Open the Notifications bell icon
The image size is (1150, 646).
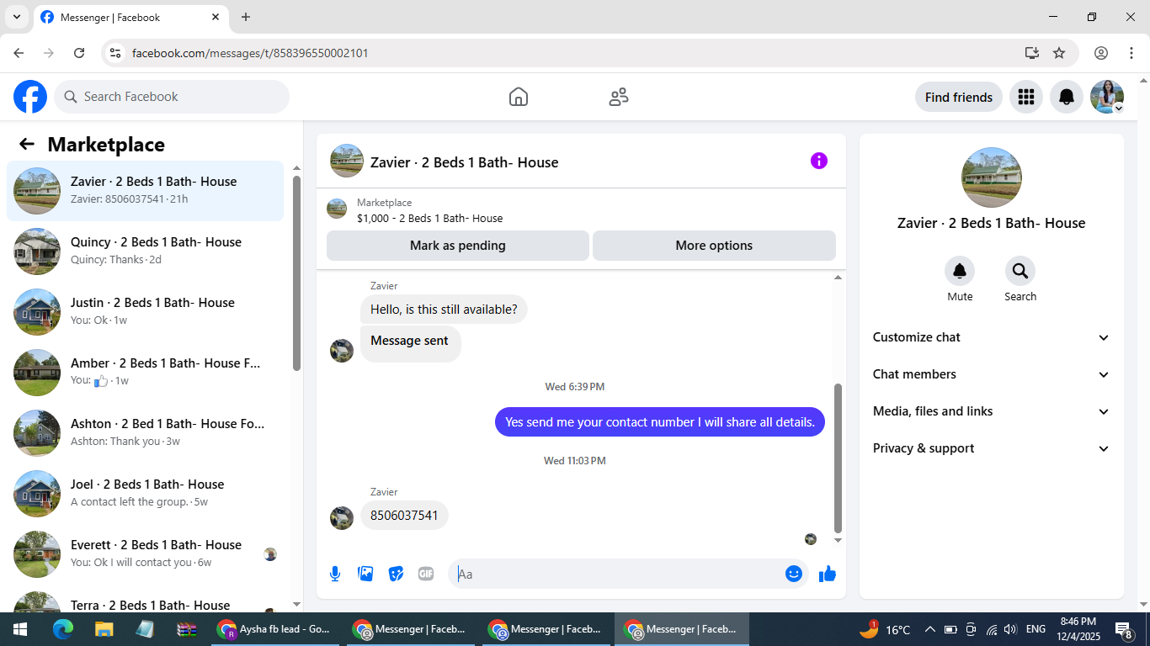[1066, 97]
